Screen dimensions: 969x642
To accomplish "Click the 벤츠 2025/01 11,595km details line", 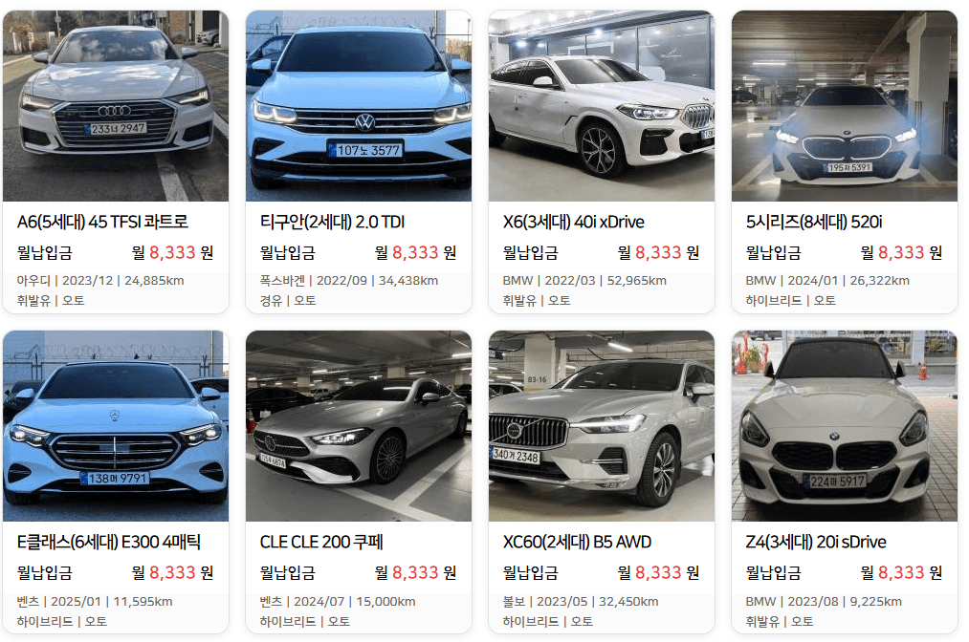I will (95, 601).
